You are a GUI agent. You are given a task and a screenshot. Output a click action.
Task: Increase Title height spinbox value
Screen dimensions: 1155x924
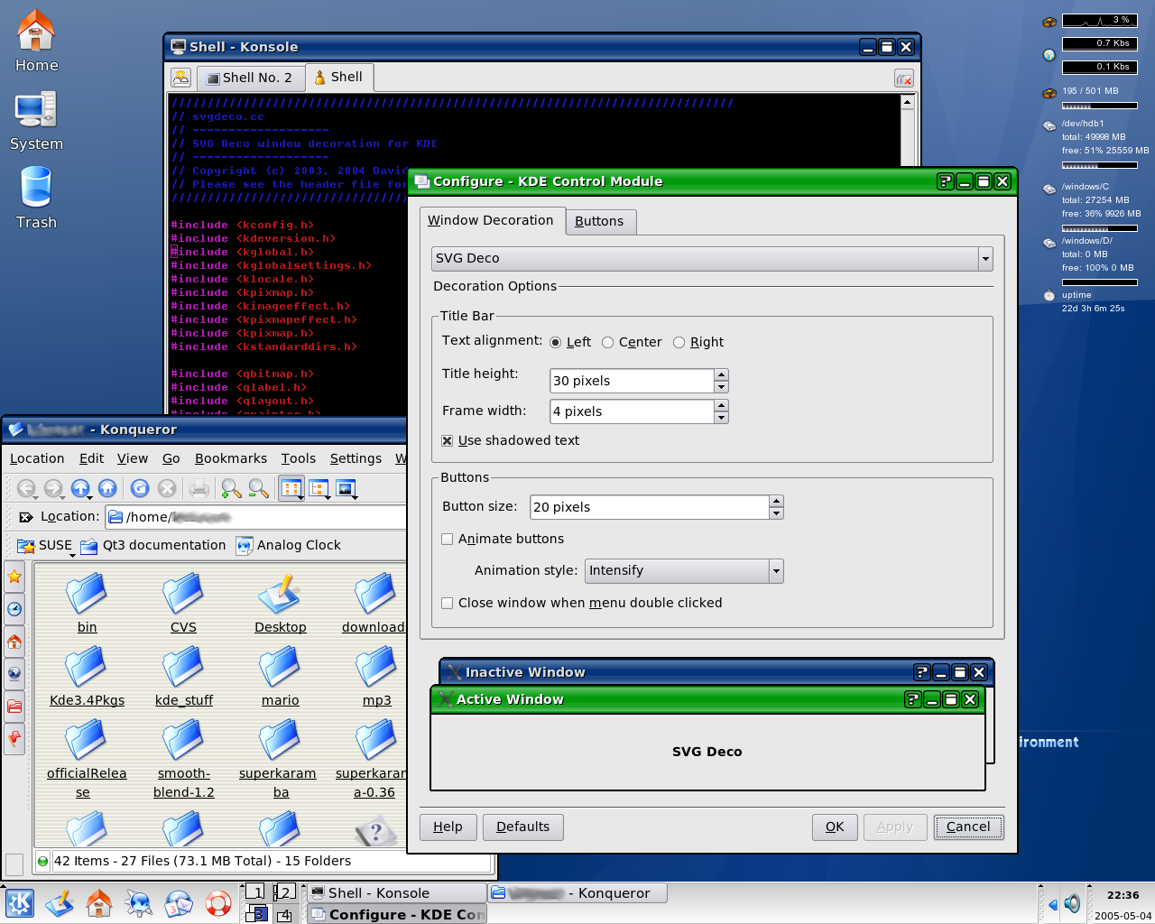point(721,374)
